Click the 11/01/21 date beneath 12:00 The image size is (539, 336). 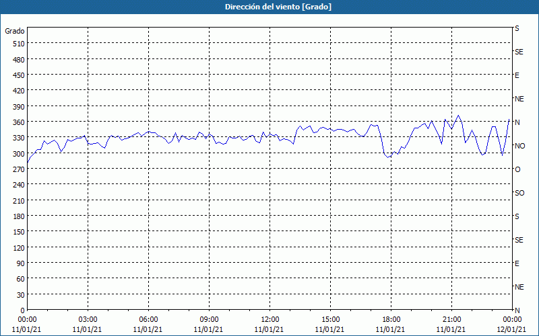coord(269,329)
